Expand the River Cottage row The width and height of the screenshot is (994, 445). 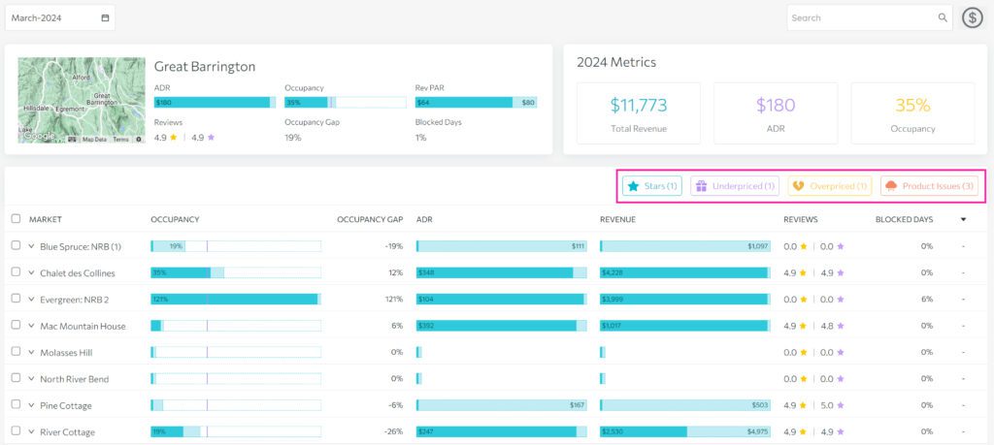[31, 431]
